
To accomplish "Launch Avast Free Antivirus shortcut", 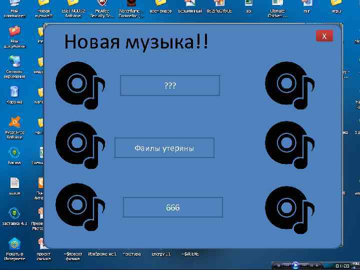I will coord(14,127).
